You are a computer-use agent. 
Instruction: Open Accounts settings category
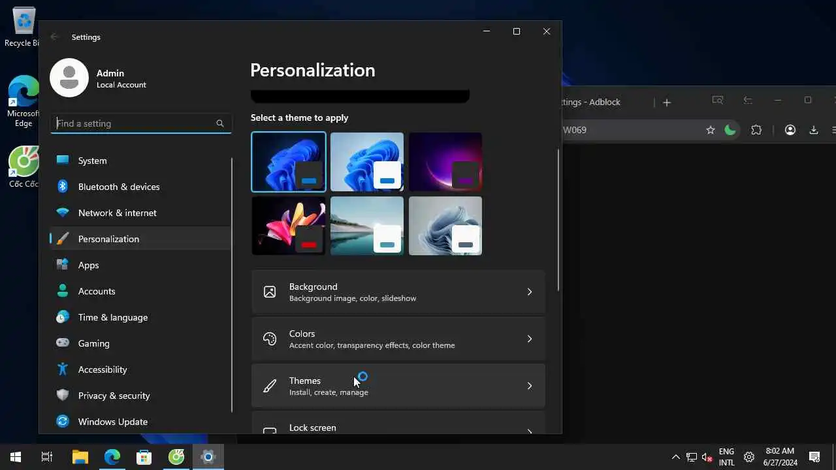pos(140,290)
